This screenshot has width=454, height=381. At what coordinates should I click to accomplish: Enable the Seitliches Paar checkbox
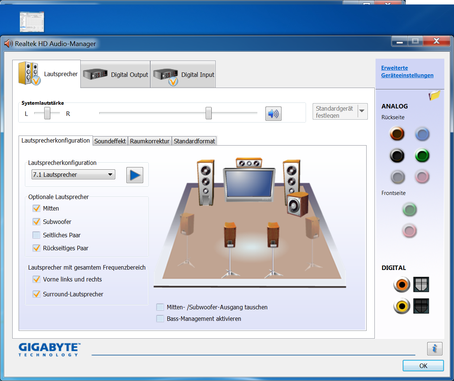(x=36, y=235)
